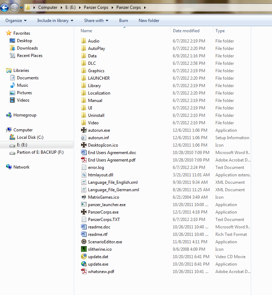This screenshot has height=295, width=272.
Task: Select the AutoPlay folder
Action: click(x=96, y=49)
